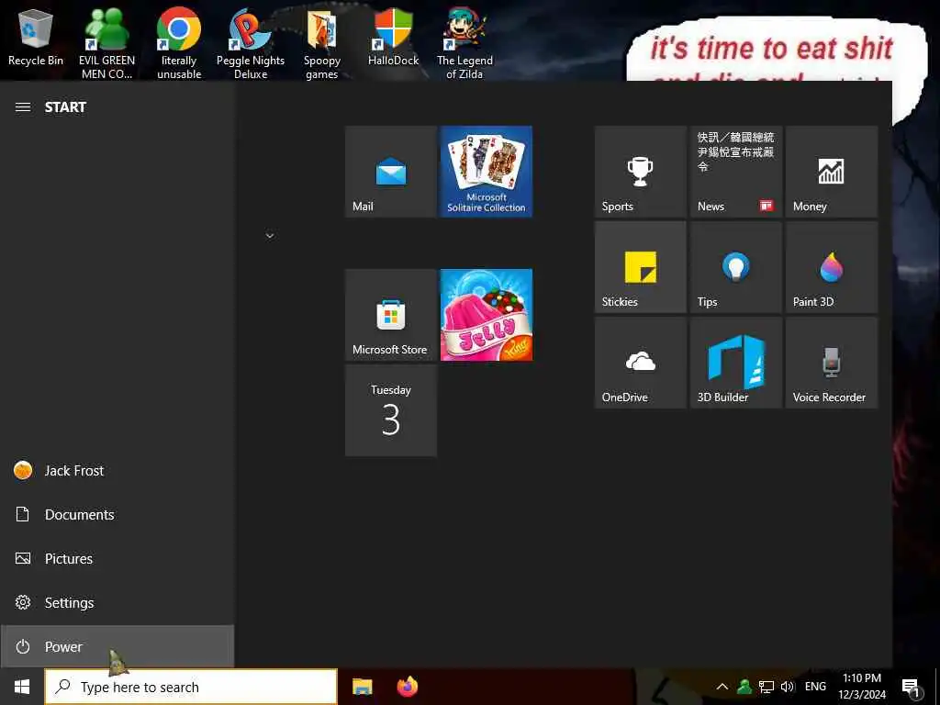Open the News tile
This screenshot has height=705, width=940.
coord(735,172)
